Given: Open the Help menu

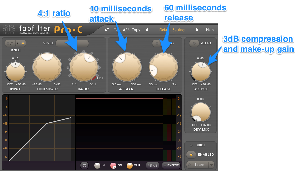Looking at the screenshot, I should (210, 30).
